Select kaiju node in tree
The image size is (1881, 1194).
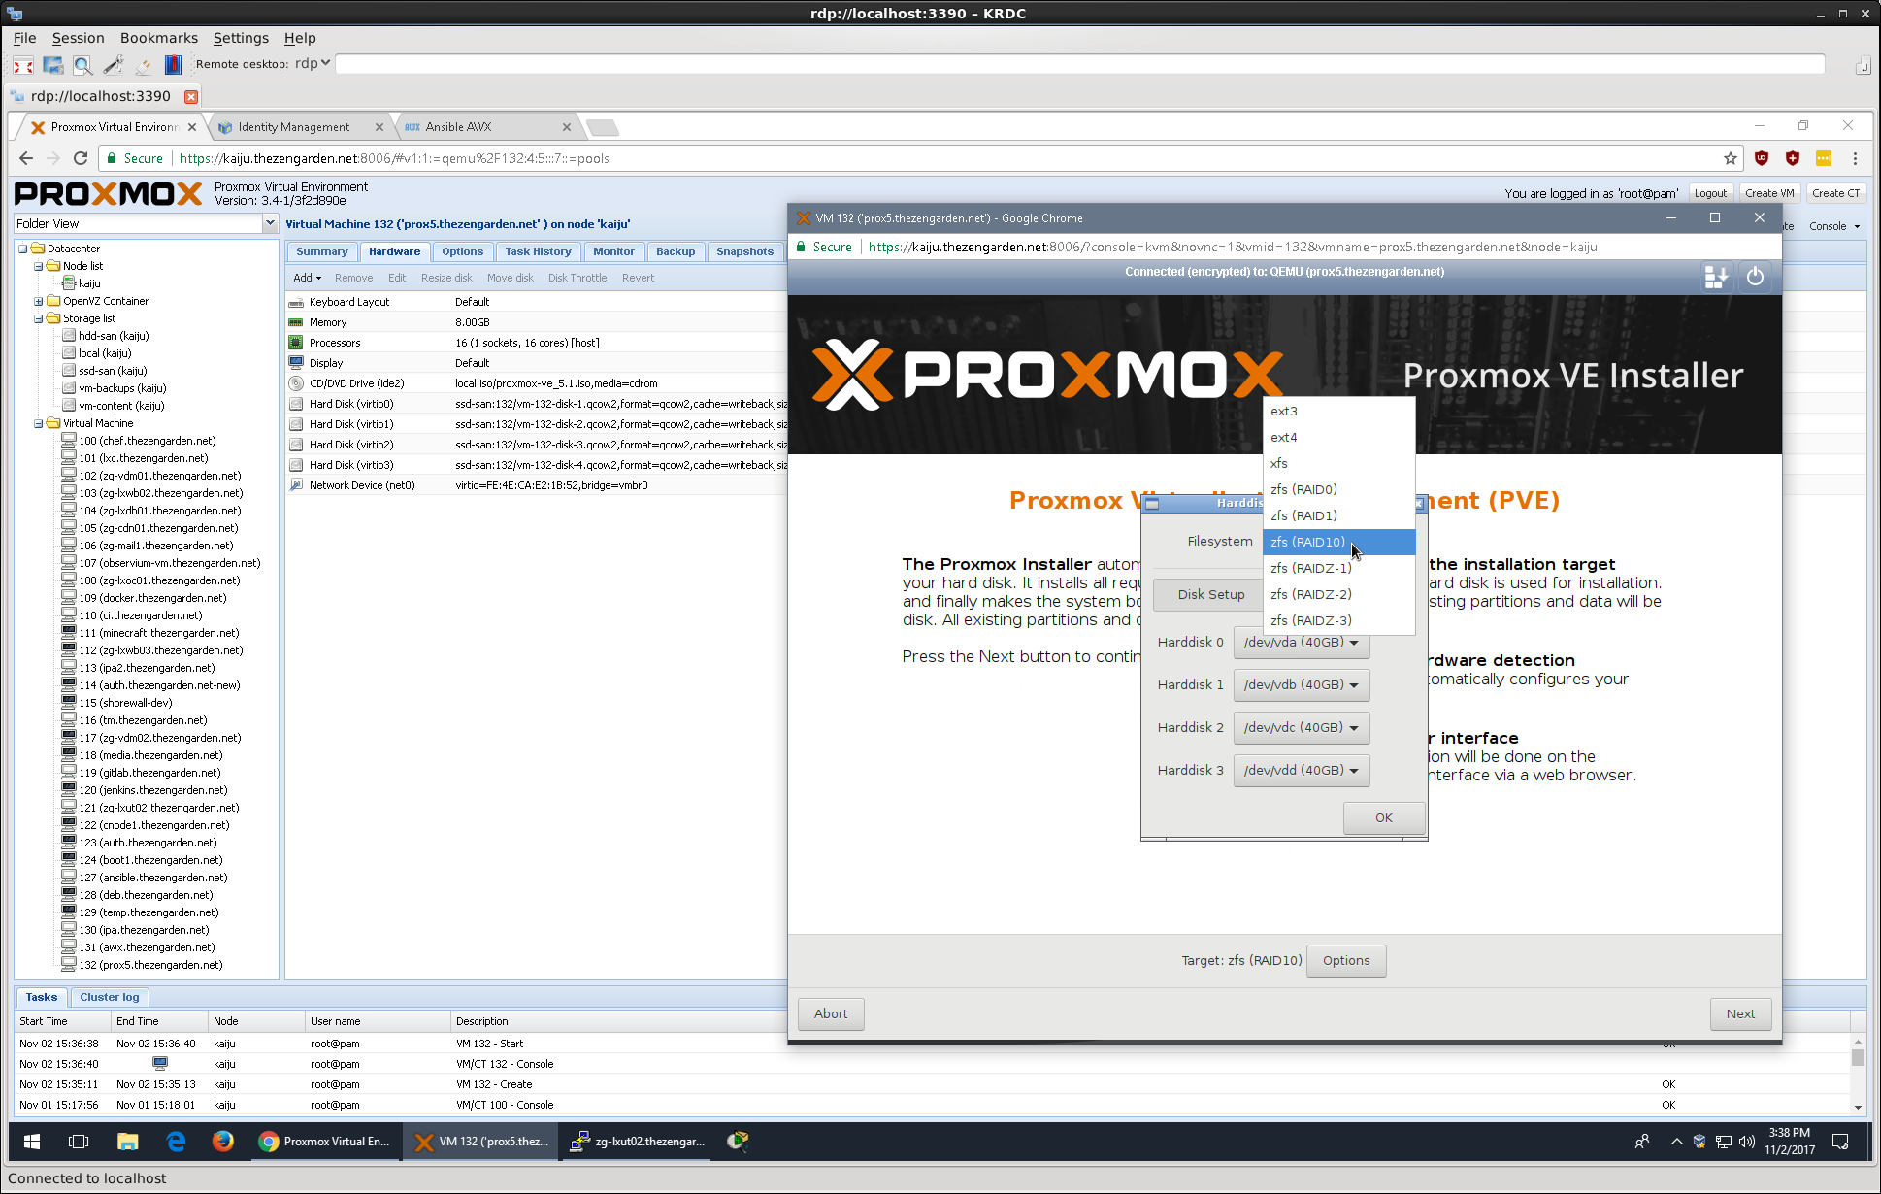pos(89,283)
